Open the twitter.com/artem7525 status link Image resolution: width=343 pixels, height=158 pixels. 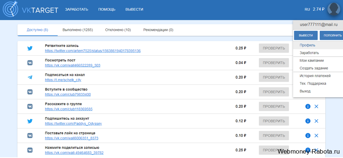93,50
